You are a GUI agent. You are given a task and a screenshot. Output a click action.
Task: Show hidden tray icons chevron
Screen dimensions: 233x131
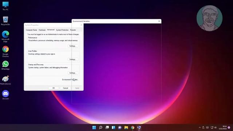(200, 128)
